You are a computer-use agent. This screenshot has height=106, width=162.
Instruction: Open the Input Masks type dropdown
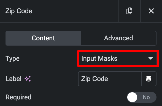click(x=118, y=58)
